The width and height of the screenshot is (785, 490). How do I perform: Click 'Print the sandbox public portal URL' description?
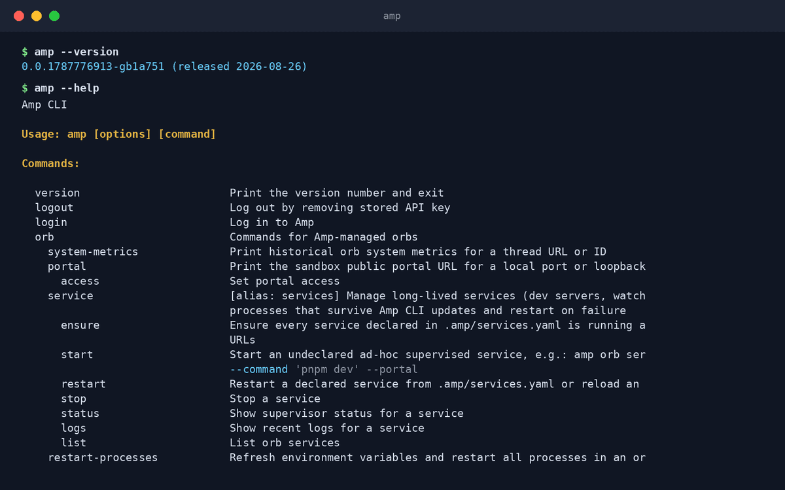point(438,267)
